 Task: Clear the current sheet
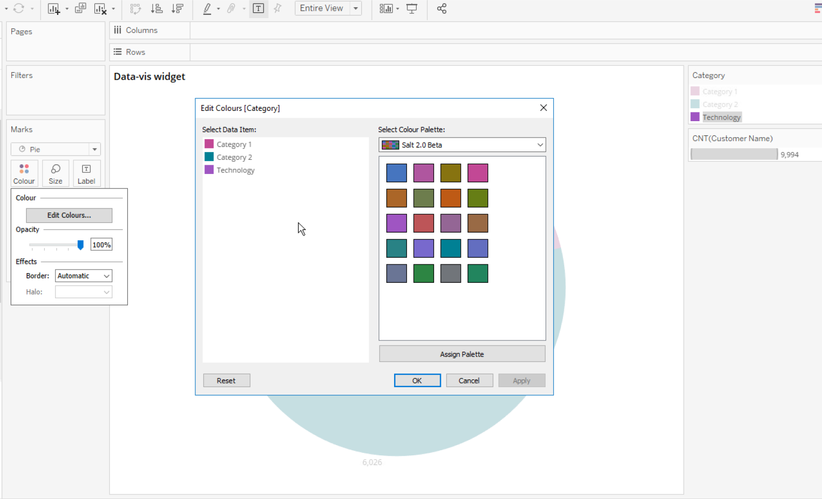click(100, 8)
